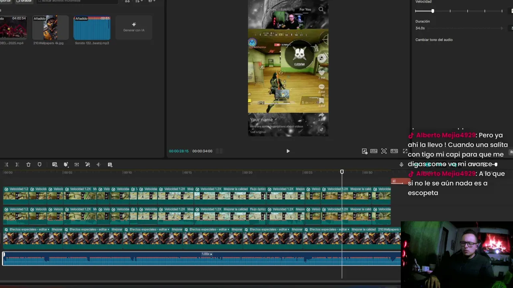Click the Grabar record button
The width and height of the screenshot is (513, 288).
(24, 1)
